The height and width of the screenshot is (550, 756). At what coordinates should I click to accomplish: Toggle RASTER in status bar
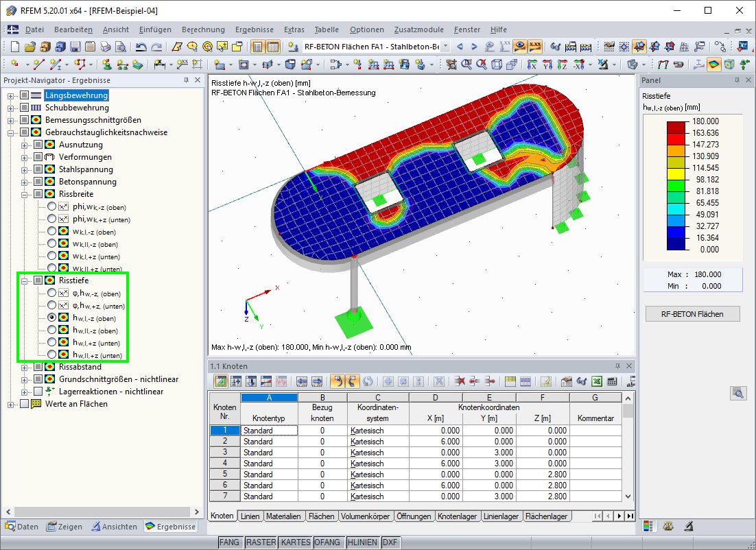(261, 542)
